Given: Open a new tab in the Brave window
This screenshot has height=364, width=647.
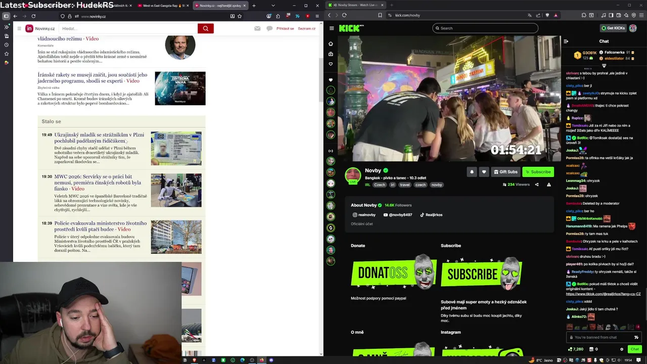Looking at the screenshot, I should click(391, 5).
